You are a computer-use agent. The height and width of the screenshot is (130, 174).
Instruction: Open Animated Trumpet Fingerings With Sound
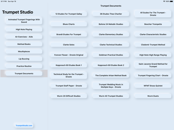tap(24, 21)
